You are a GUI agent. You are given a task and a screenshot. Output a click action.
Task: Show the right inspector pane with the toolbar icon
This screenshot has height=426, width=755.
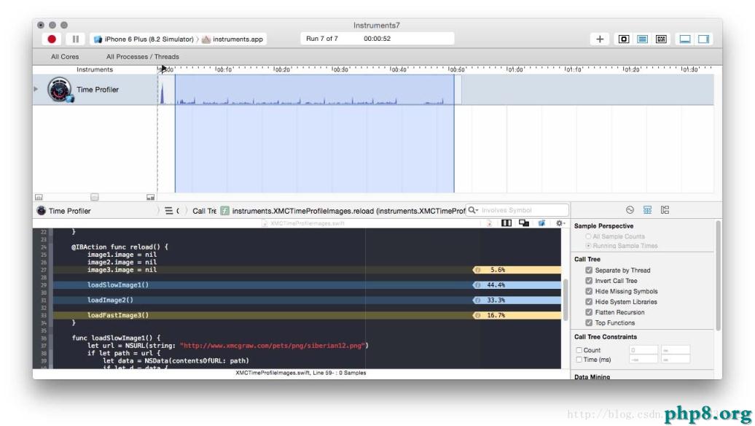tap(703, 39)
